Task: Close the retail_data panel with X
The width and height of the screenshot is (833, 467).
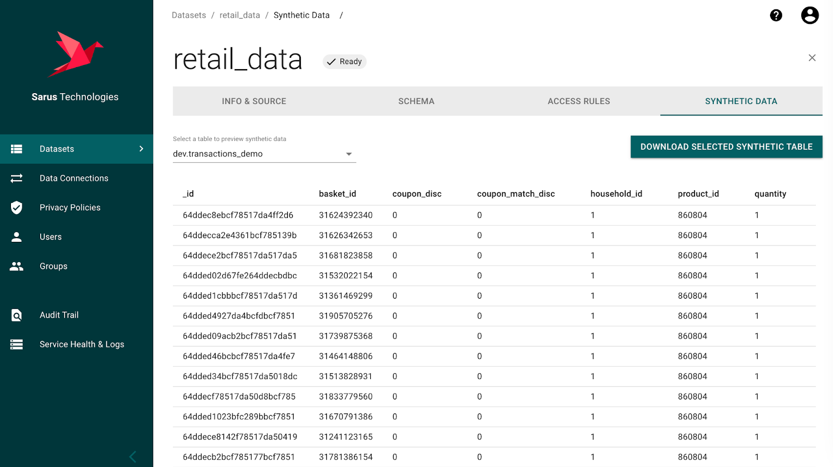Action: pos(812,58)
